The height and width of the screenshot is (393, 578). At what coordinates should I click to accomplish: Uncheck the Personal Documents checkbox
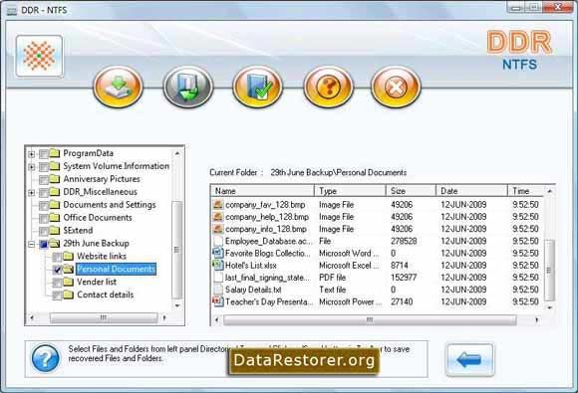click(57, 270)
